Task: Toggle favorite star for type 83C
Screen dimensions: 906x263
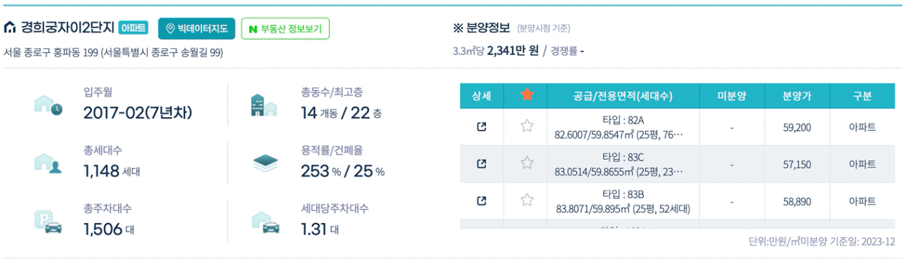Action: [527, 163]
